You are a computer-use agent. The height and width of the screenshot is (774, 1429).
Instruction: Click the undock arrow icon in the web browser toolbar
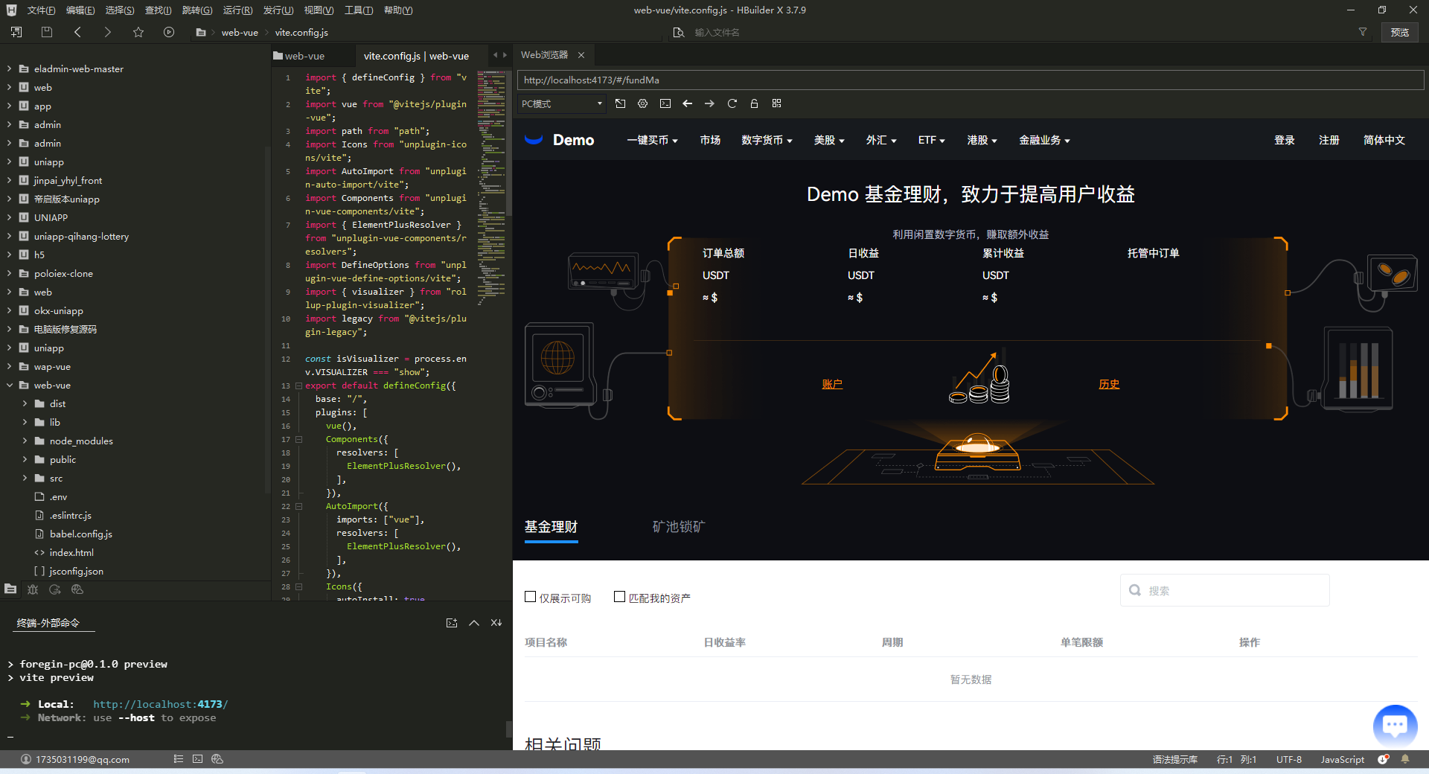(620, 103)
